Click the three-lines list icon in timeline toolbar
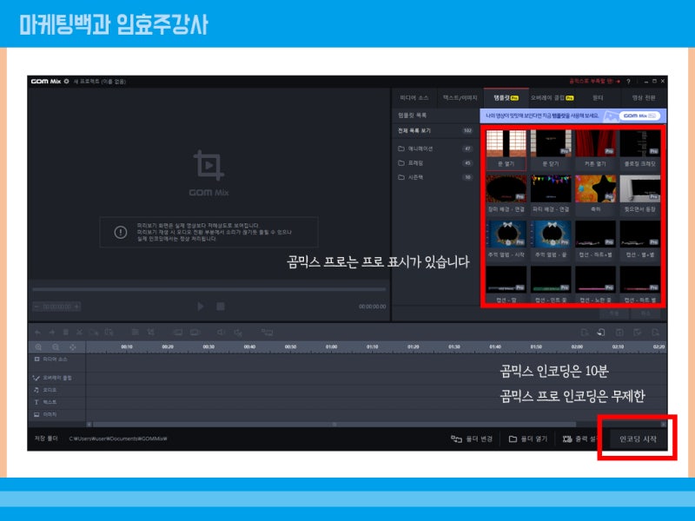This screenshot has width=695, height=521. pos(136,332)
